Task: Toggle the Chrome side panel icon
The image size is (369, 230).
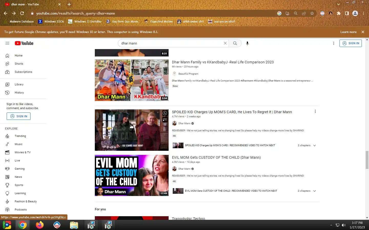Action: tap(347, 13)
